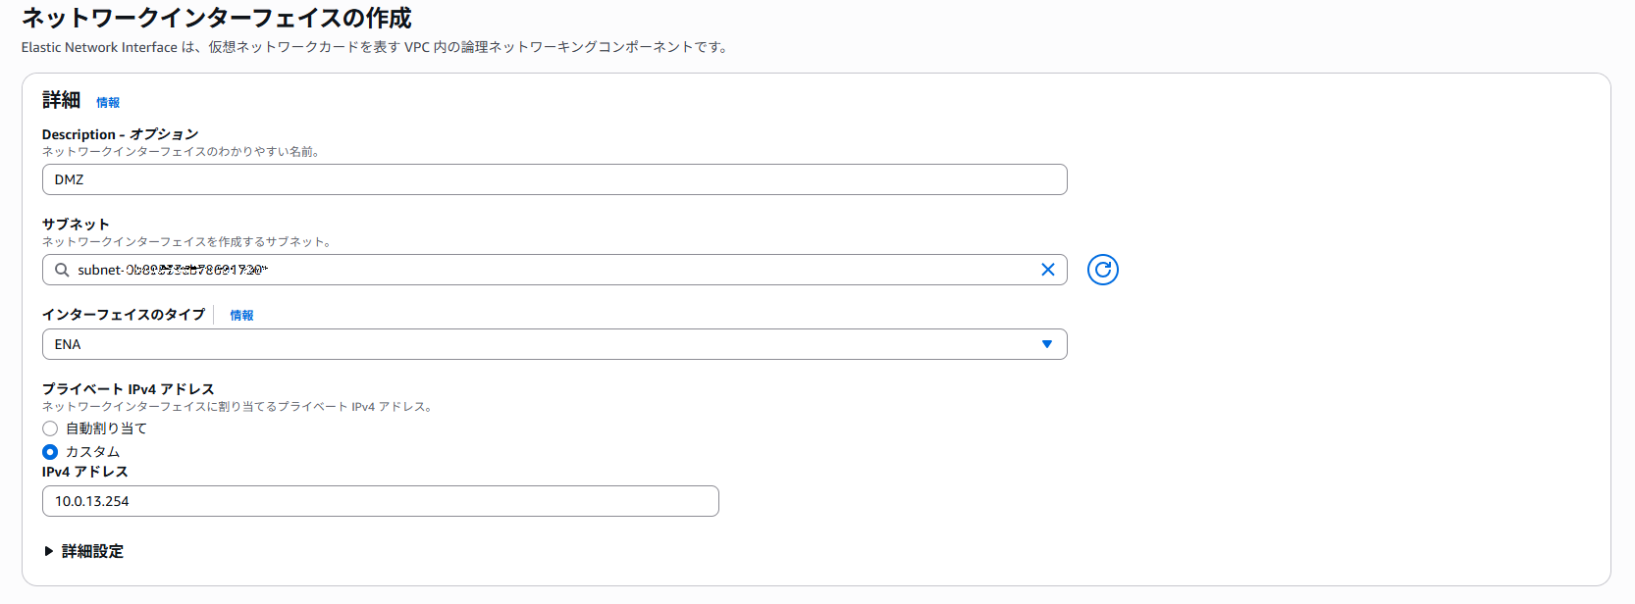Viewport: 1635px width, 604px height.
Task: Open 情報 link beside 詳細 heading
Action: click(108, 102)
